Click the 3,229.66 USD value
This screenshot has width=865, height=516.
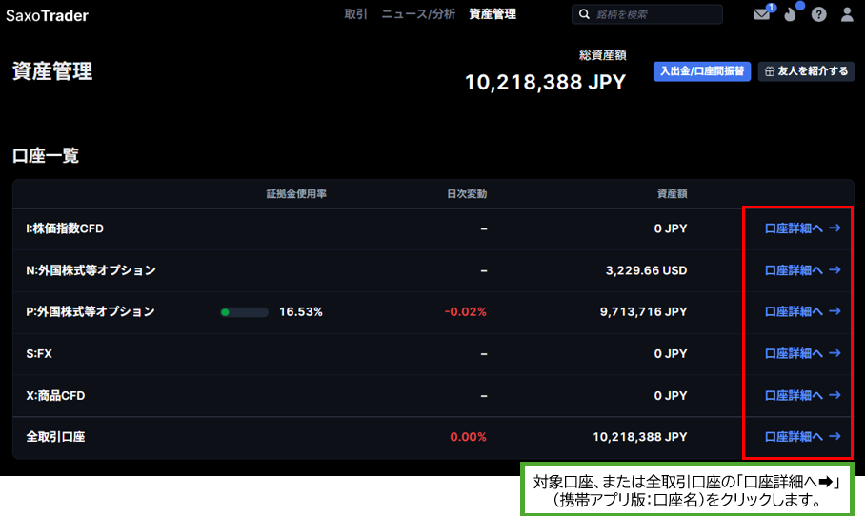point(646,270)
